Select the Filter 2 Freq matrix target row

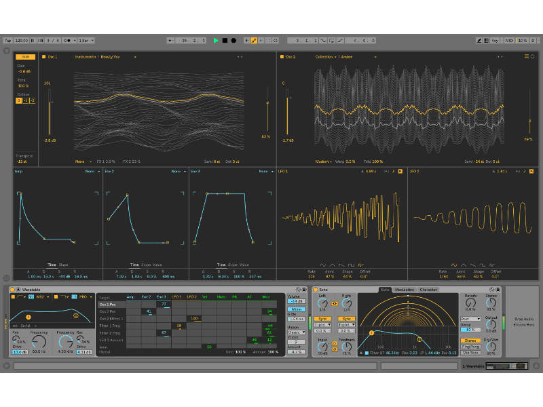[x=111, y=333]
